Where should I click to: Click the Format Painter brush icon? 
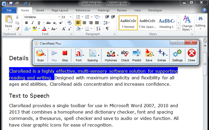[17, 29]
